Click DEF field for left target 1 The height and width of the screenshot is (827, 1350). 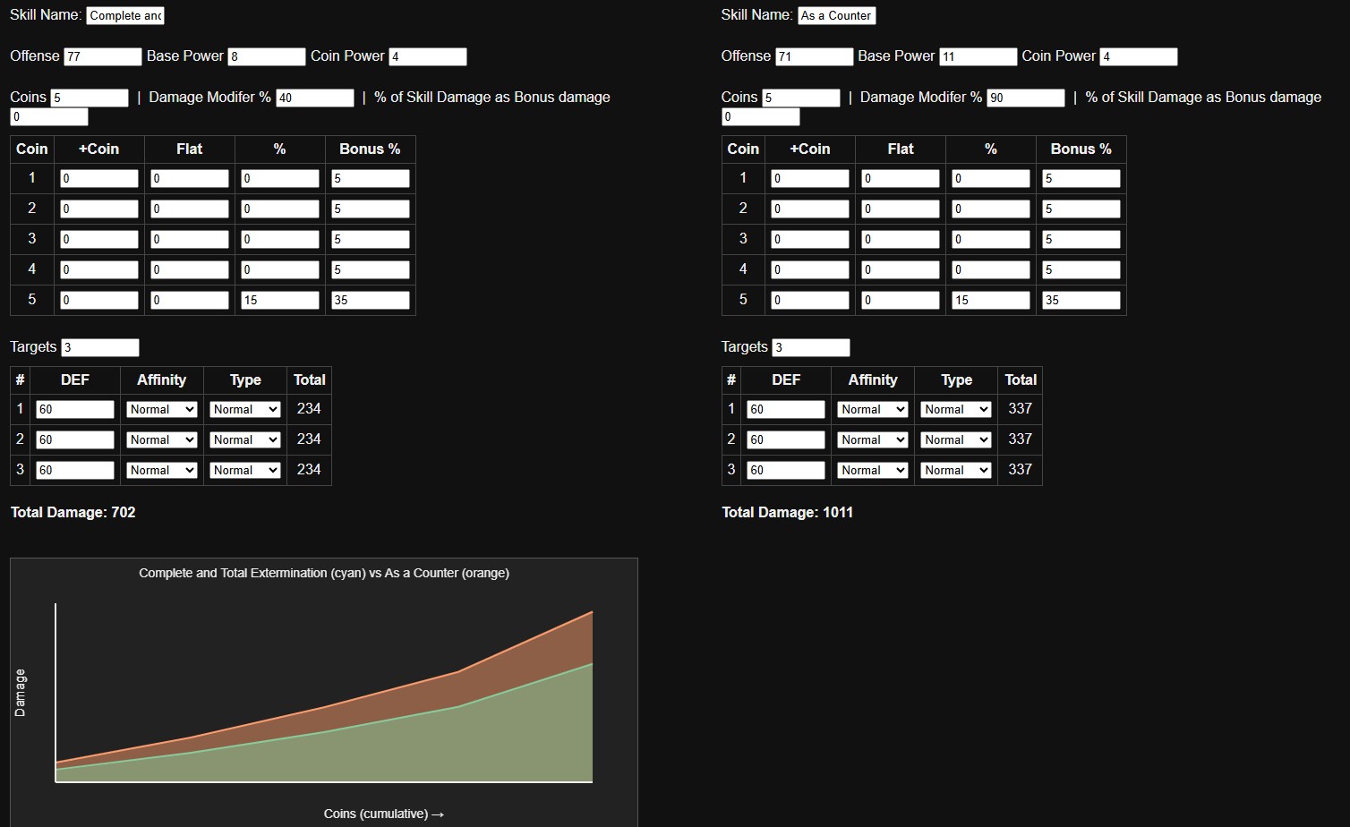(x=75, y=409)
